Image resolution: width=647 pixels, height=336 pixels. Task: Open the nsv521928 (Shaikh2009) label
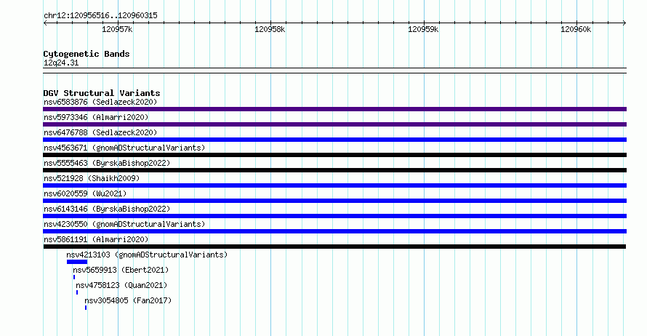click(92, 178)
